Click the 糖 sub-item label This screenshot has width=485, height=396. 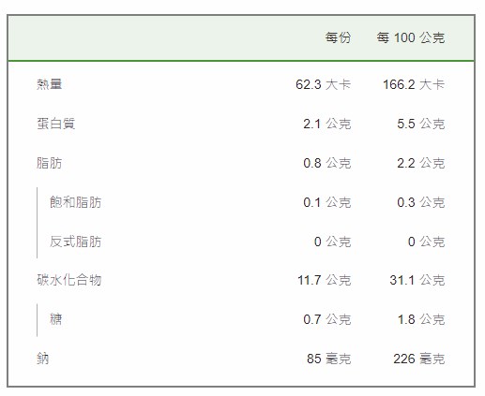(55, 319)
